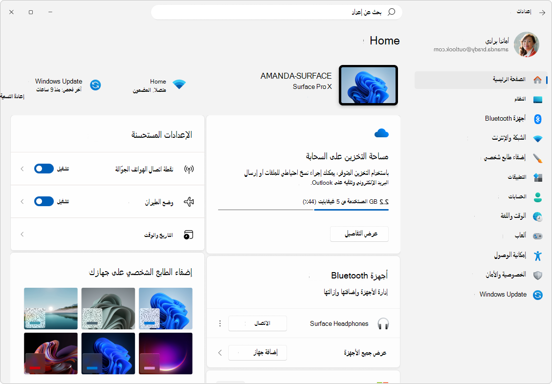Open all devices via the row chevron
552x384 pixels.
click(x=220, y=352)
